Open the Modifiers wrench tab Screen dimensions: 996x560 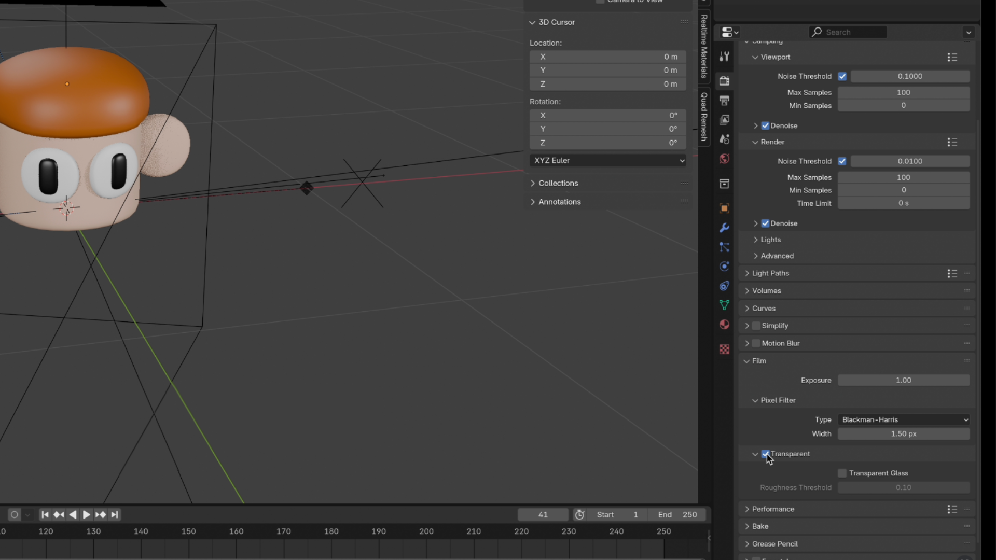tap(724, 228)
